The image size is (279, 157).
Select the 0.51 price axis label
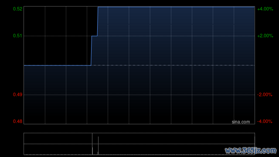[x=17, y=36]
